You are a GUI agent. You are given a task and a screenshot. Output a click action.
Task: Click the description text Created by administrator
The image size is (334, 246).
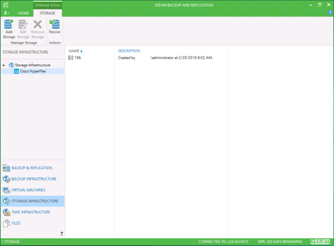tap(165, 58)
